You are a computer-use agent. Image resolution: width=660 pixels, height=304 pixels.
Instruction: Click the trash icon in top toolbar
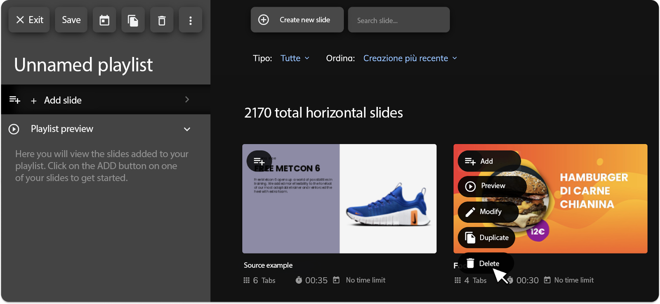pos(162,20)
